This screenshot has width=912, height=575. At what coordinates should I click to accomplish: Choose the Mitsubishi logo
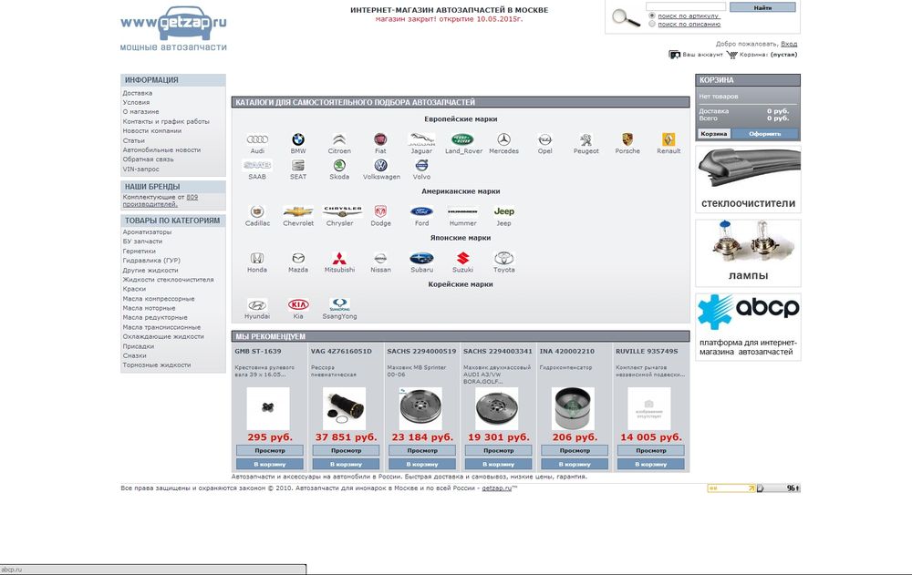point(339,258)
